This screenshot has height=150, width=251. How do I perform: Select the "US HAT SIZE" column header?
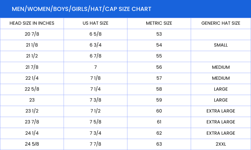95,23
